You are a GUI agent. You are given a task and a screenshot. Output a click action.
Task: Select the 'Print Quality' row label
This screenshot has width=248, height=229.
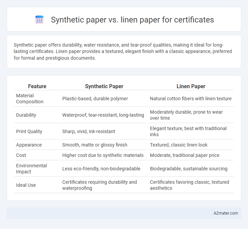(29, 131)
